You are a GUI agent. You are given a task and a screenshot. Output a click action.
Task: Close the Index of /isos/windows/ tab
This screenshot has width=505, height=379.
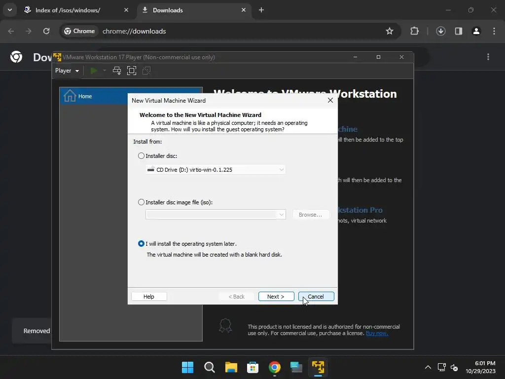click(x=126, y=10)
